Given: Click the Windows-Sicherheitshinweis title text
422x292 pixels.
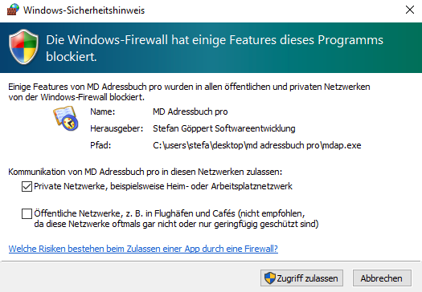Looking at the screenshot, I should (x=84, y=10).
